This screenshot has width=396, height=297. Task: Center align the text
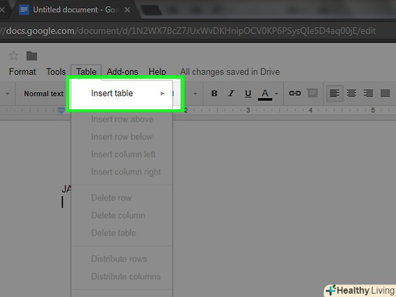pos(351,94)
